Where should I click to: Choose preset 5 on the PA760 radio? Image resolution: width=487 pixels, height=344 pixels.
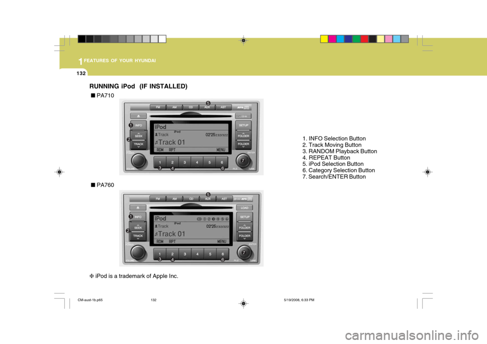pyautogui.click(x=210, y=254)
